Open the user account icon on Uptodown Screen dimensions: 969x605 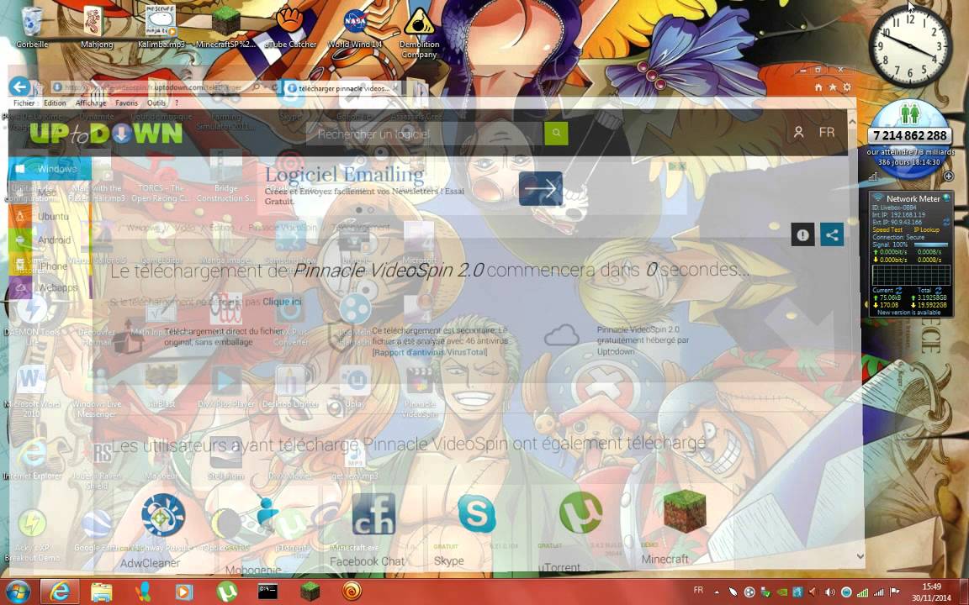coord(798,133)
